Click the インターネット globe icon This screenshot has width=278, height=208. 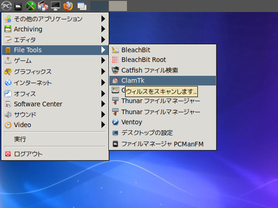click(8, 83)
